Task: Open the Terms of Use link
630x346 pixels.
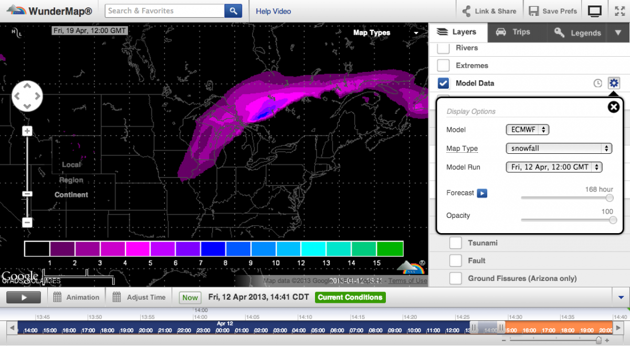Action: coord(408,281)
